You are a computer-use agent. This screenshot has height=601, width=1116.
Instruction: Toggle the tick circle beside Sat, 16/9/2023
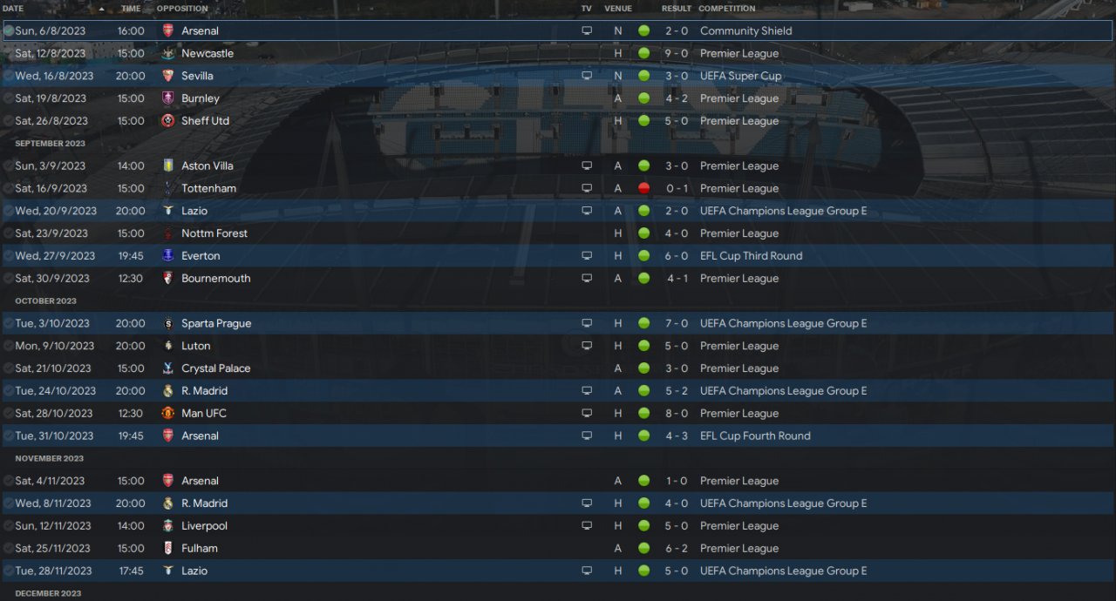[x=9, y=188]
